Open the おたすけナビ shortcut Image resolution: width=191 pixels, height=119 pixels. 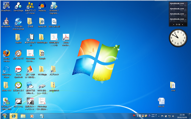(18, 55)
